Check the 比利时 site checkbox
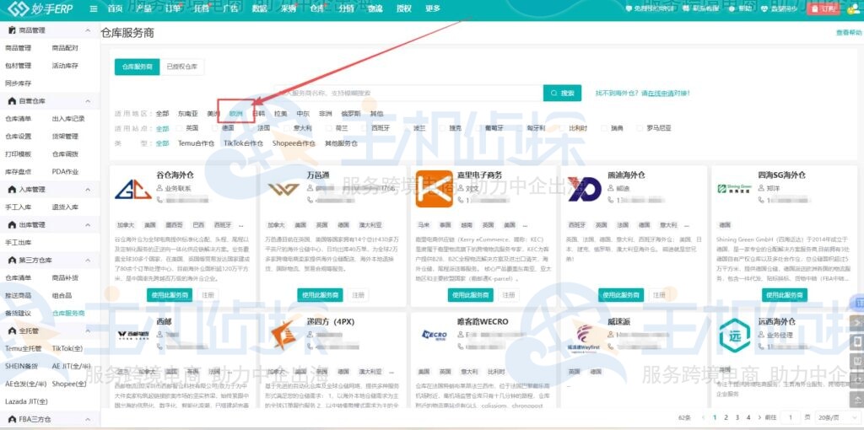The height and width of the screenshot is (430, 864). (563, 128)
